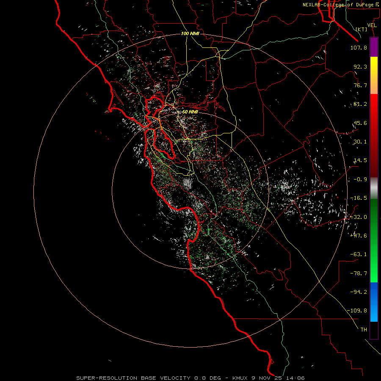The height and width of the screenshot is (381, 381).
Task: Select the Super-Resolution Base Velocity caption
Action: pyautogui.click(x=190, y=378)
